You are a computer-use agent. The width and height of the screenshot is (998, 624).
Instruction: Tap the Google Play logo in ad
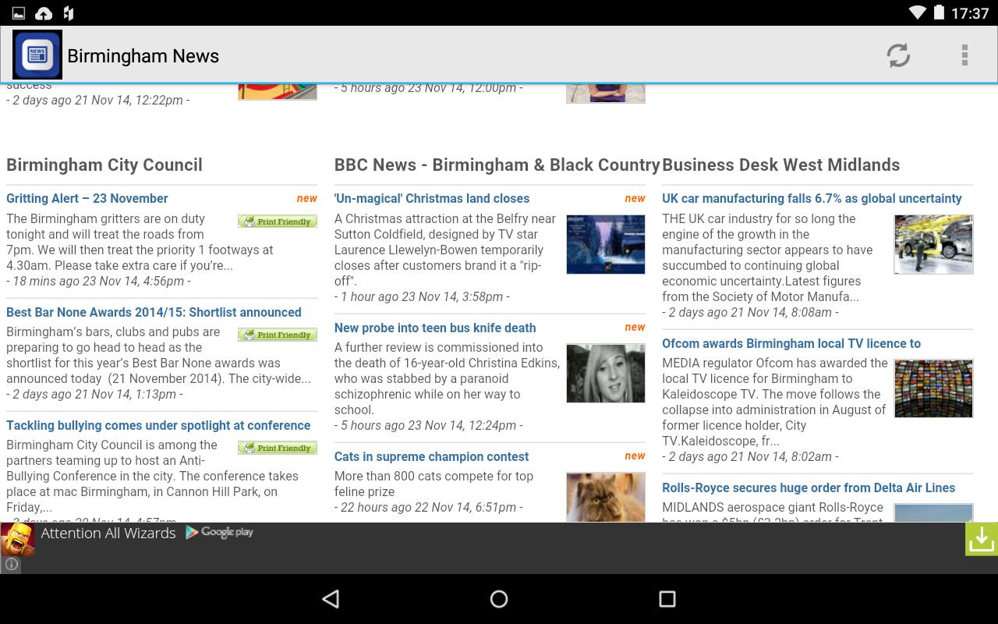pyautogui.click(x=219, y=533)
